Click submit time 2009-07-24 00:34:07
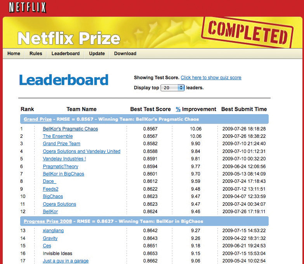The width and height of the screenshot is (304, 264). click(244, 204)
